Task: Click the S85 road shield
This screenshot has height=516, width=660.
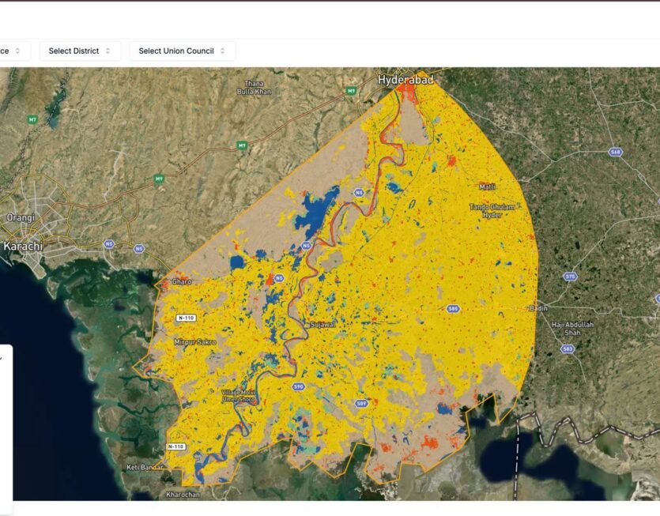Action: pos(453,308)
